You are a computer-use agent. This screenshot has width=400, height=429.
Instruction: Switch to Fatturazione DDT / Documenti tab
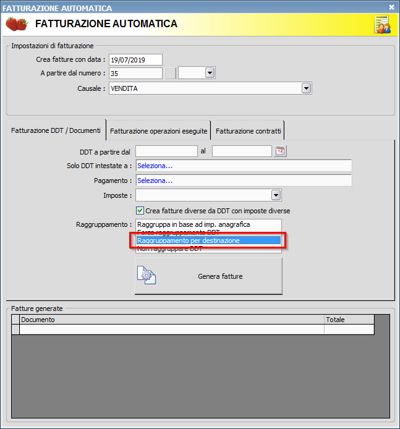coord(56,130)
